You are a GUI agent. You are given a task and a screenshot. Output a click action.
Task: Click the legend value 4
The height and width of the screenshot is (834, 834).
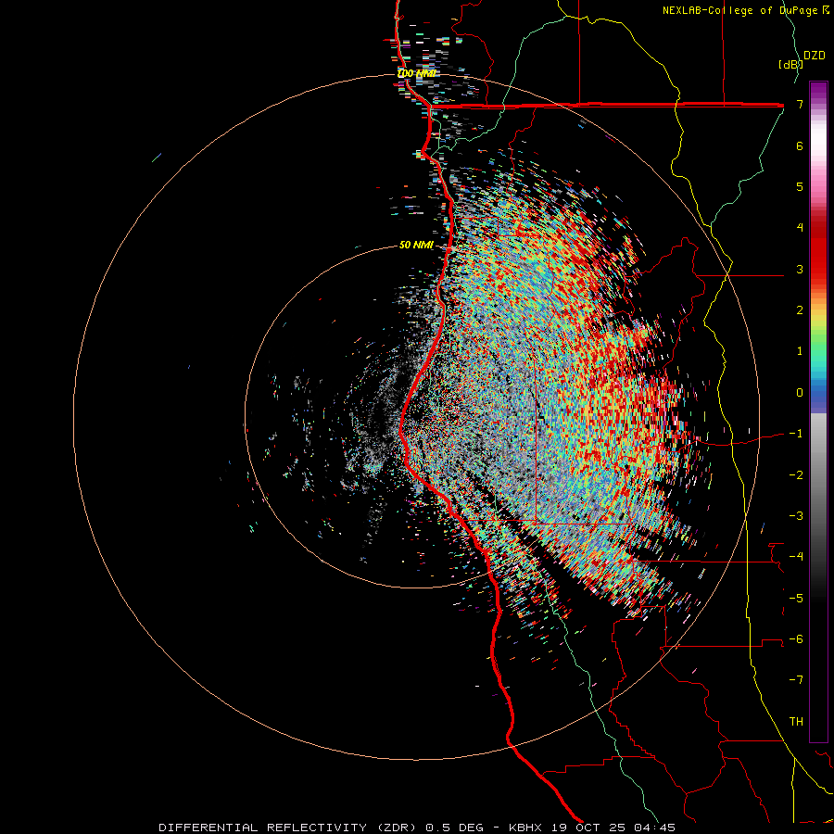tap(800, 228)
